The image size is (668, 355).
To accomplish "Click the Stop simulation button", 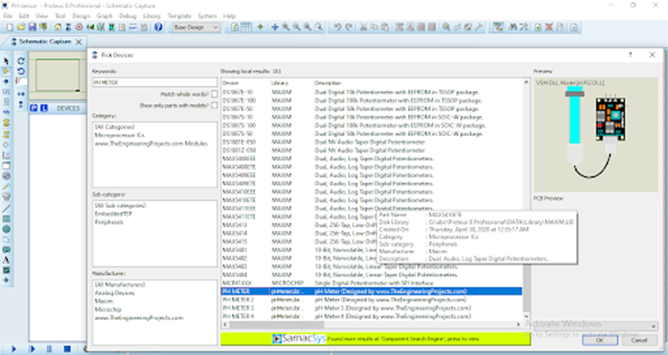I will click(64, 349).
